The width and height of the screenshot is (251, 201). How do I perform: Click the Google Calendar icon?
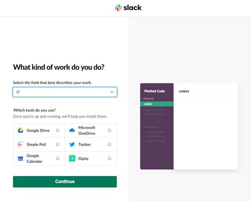coord(21,159)
